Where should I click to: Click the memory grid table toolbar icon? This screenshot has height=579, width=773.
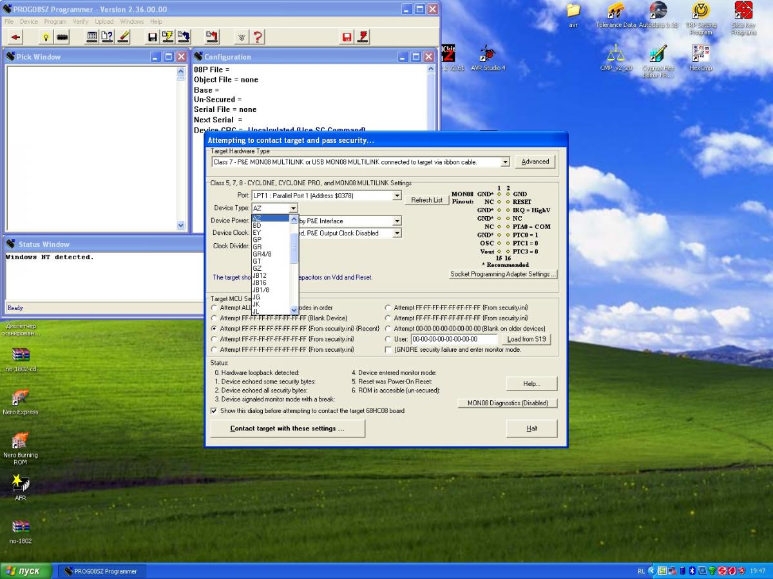pos(92,37)
